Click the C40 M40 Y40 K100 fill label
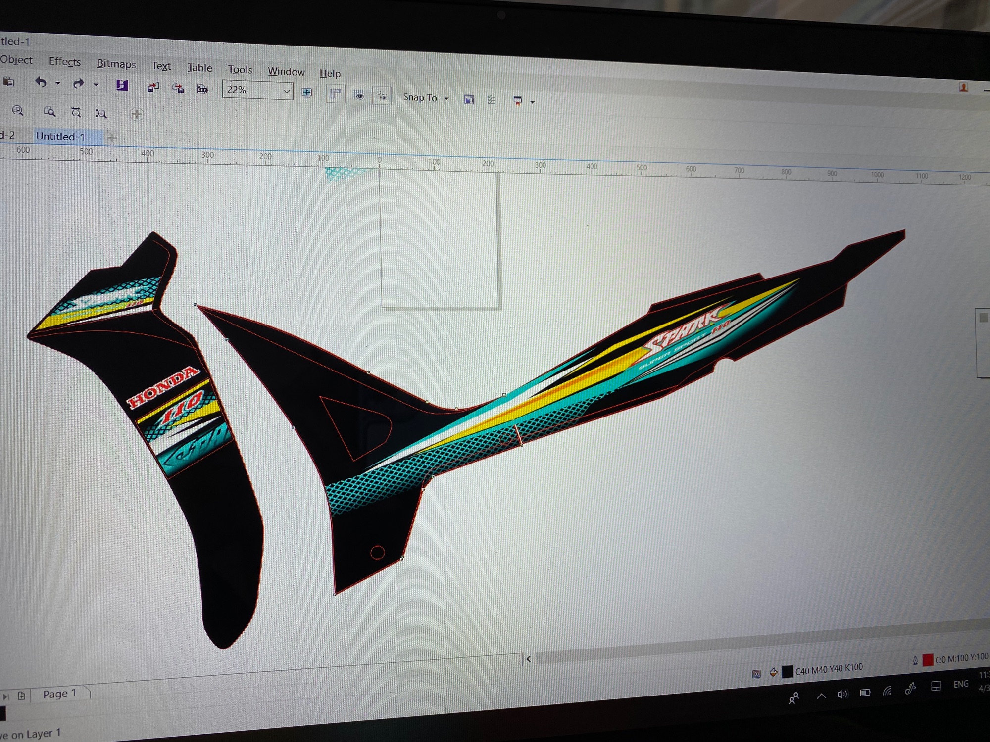The image size is (990, 742). (829, 669)
